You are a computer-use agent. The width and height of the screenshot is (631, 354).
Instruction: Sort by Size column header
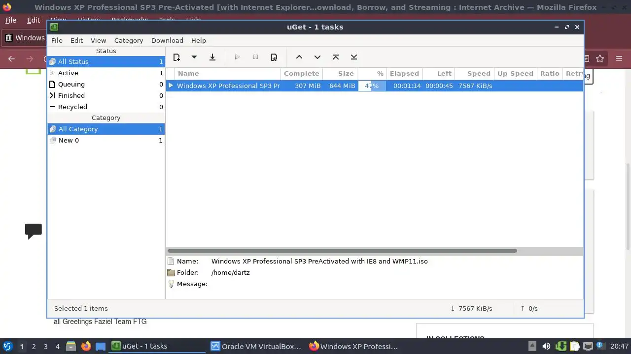pyautogui.click(x=340, y=73)
